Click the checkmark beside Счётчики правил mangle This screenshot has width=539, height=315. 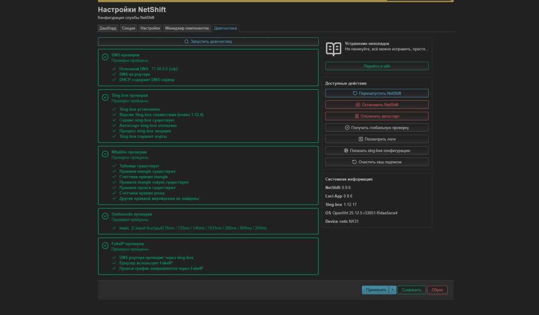pos(114,177)
